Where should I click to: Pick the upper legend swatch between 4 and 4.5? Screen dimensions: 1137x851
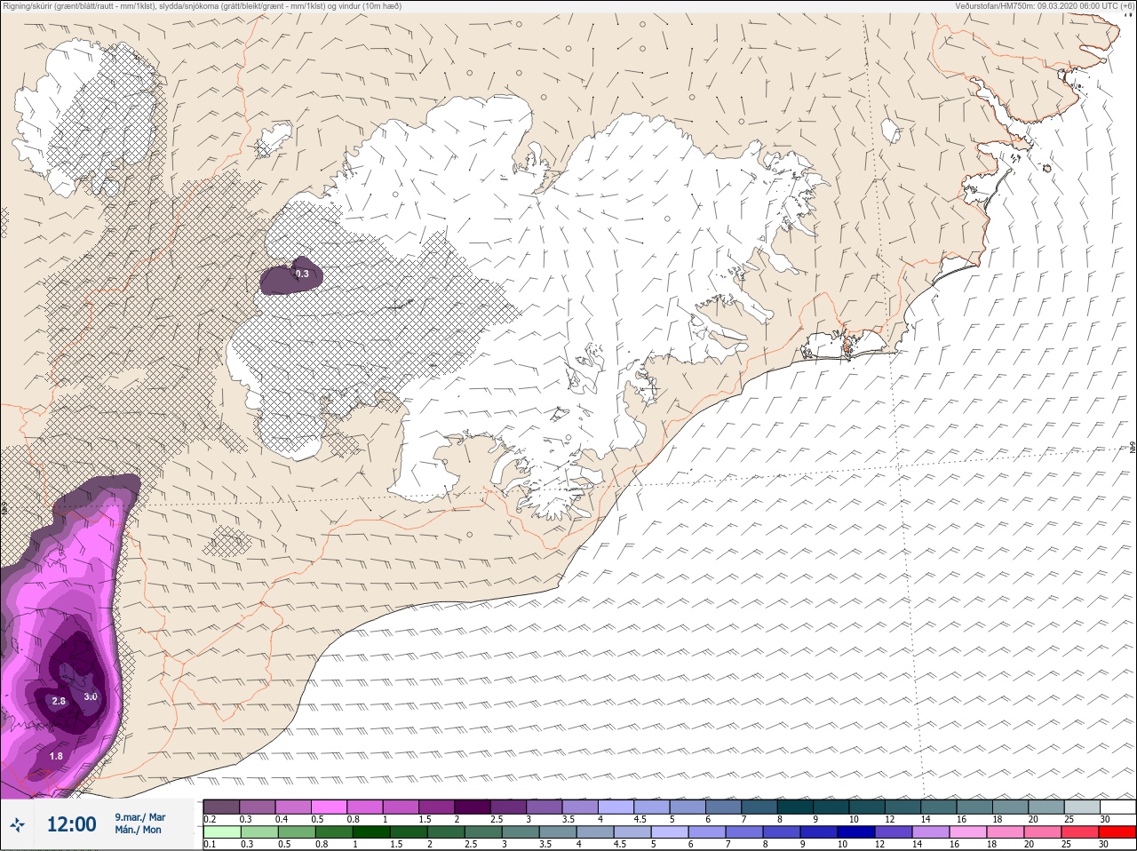click(616, 807)
